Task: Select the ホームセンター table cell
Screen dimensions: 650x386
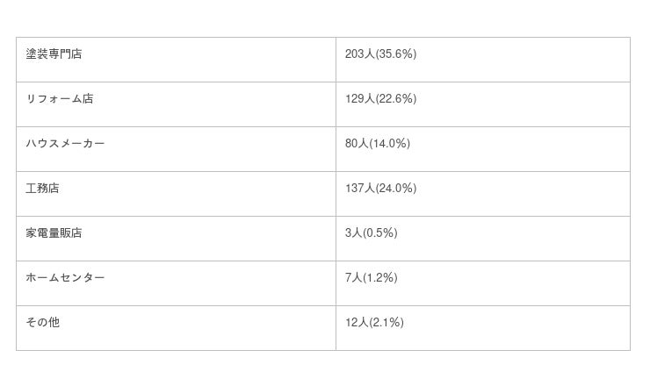Action: (x=65, y=278)
